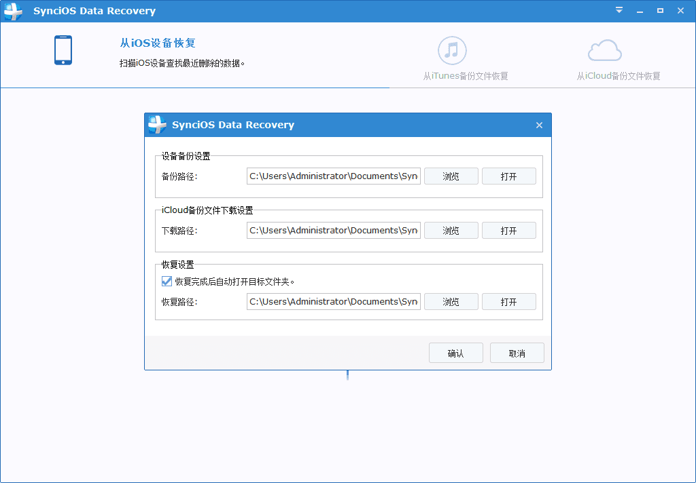
Task: Click 打开 for the backup path
Action: [508, 176]
